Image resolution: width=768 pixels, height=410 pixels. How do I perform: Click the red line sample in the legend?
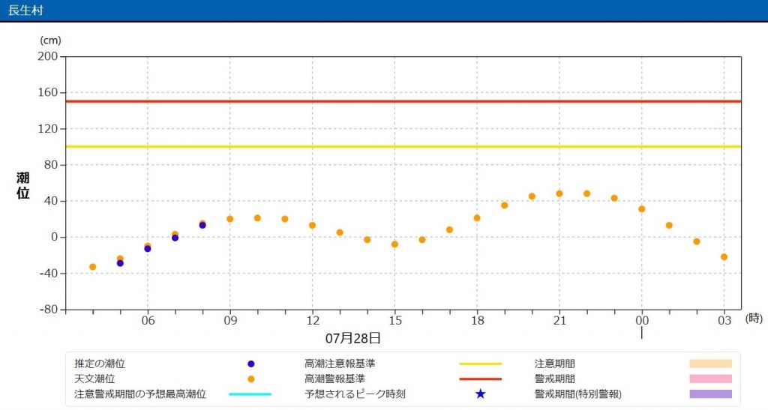click(x=481, y=379)
